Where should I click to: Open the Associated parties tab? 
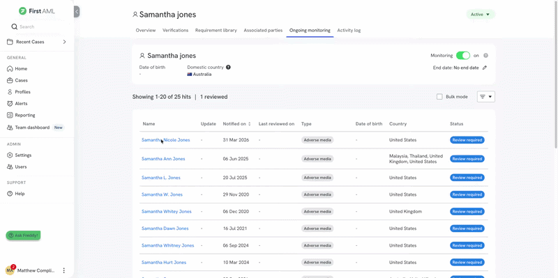pyautogui.click(x=263, y=30)
